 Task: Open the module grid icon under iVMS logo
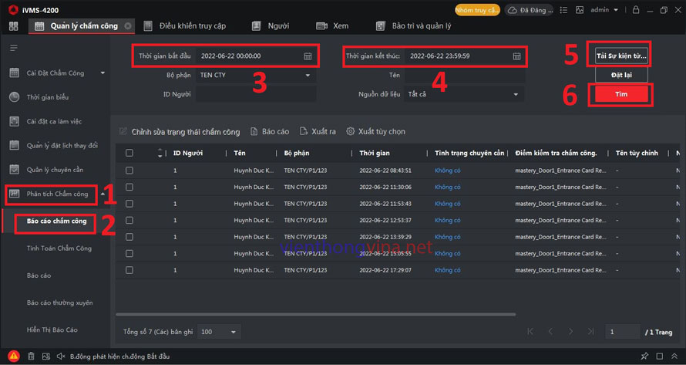pyautogui.click(x=13, y=26)
